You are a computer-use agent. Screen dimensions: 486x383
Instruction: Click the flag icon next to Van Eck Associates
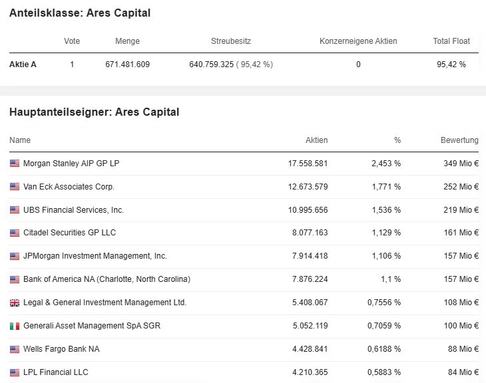[x=15, y=187]
